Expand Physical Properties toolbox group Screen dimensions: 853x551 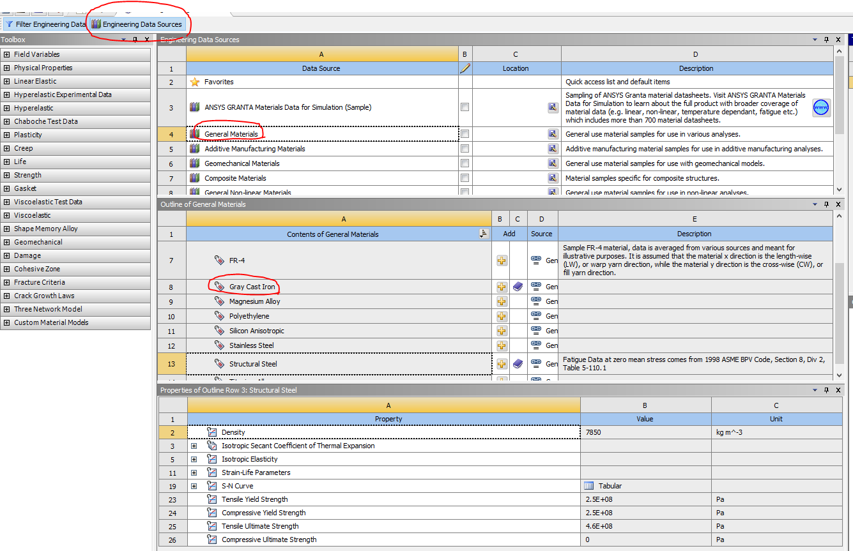7,68
